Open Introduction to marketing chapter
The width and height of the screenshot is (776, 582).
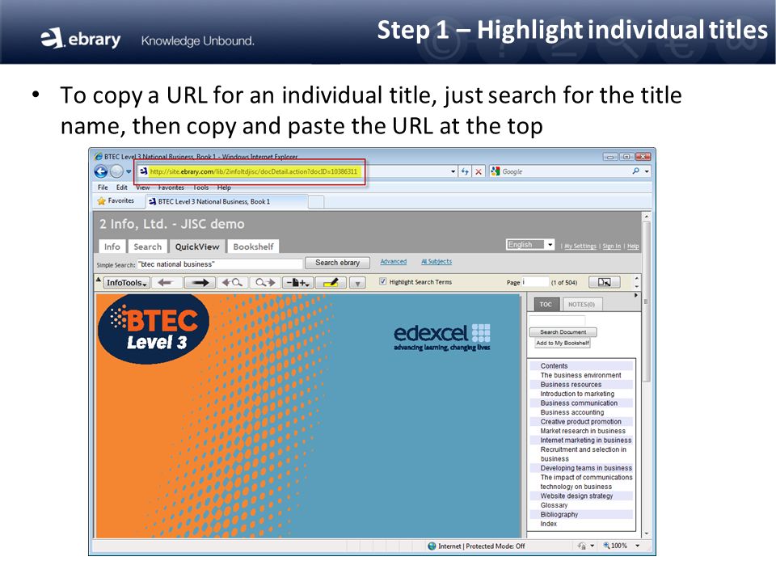577,394
